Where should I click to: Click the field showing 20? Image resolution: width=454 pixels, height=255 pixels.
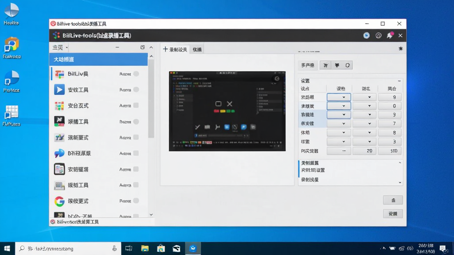point(364,151)
